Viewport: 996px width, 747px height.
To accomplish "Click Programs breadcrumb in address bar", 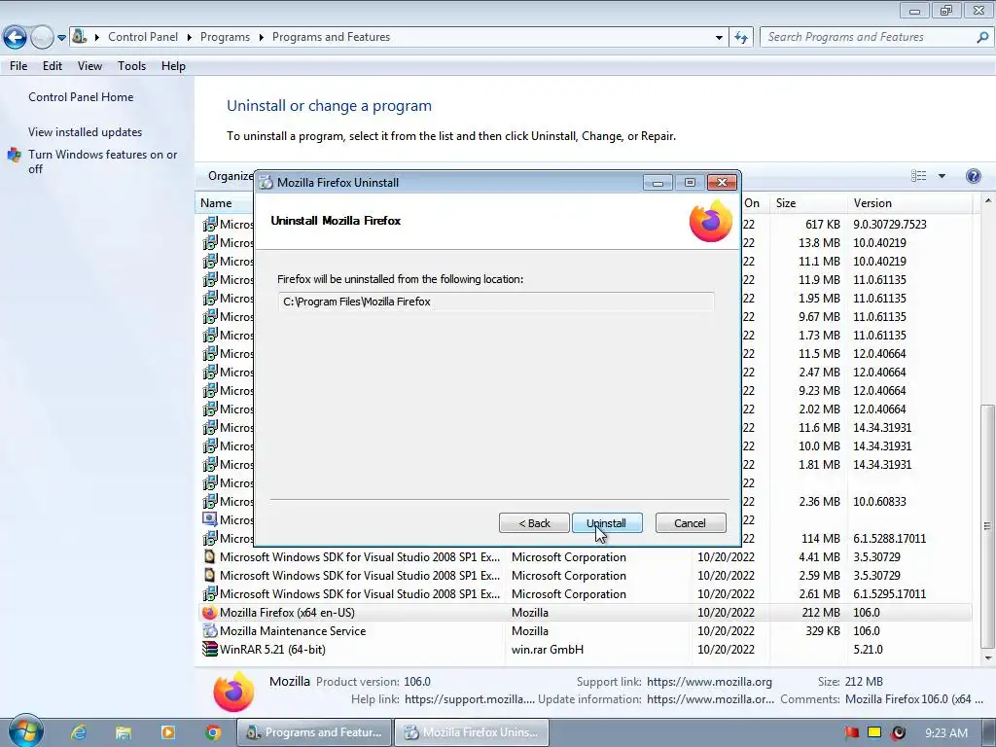I will [x=225, y=37].
